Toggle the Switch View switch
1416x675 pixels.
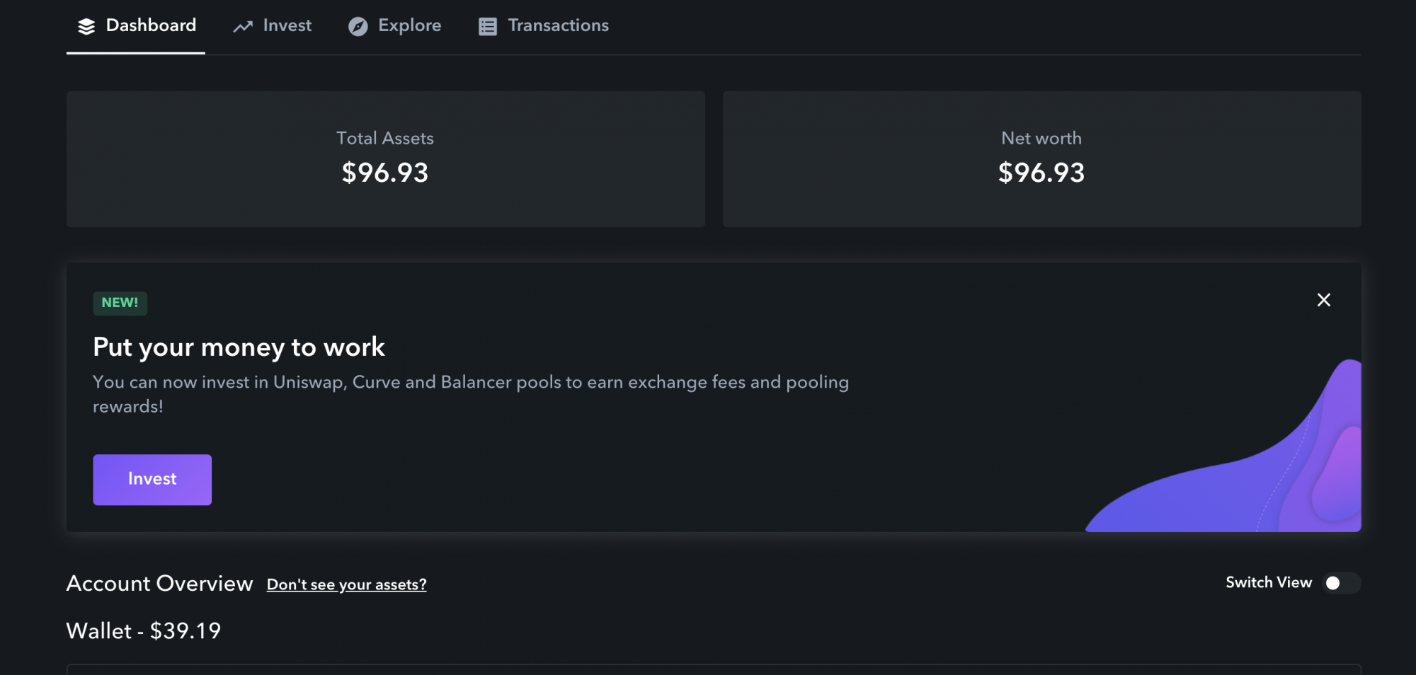(x=1342, y=583)
